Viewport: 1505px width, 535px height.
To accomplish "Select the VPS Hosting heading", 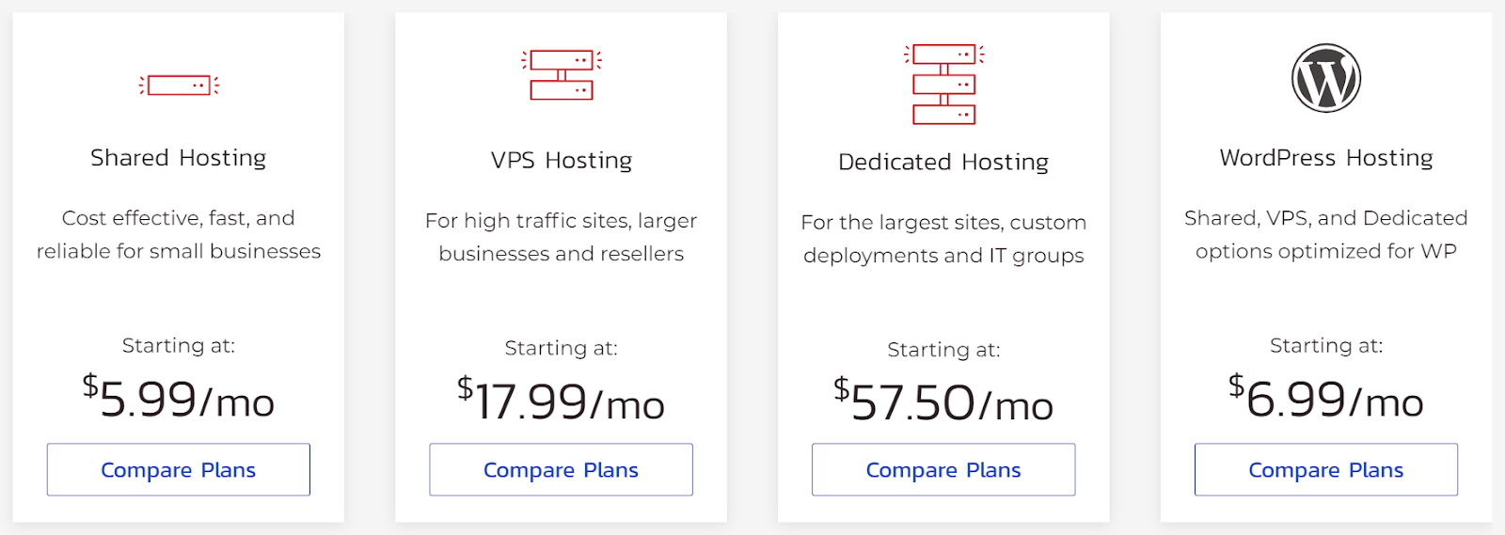I will coord(562,160).
